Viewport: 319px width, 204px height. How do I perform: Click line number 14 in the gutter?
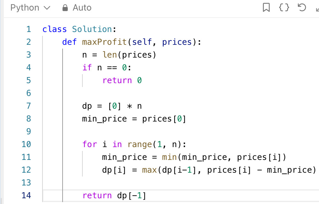point(27,195)
